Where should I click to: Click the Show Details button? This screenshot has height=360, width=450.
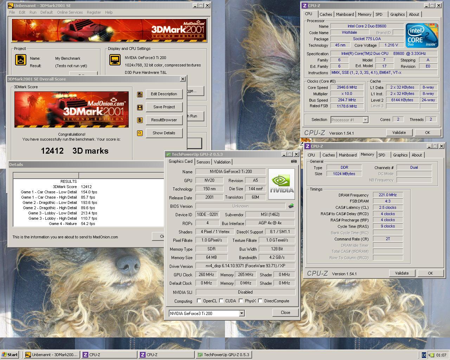164,133
